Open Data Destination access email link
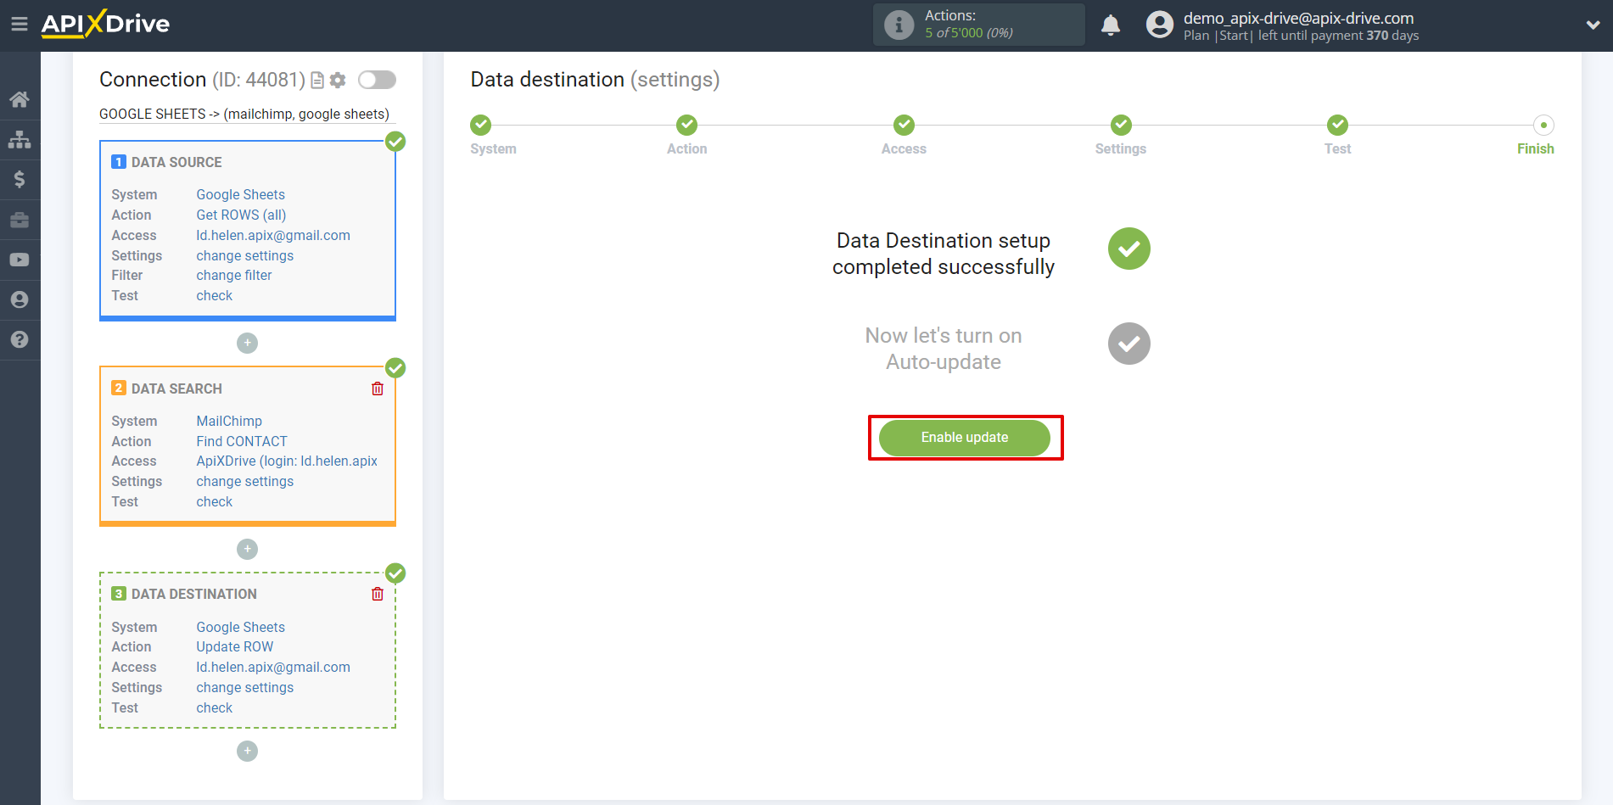 tap(273, 667)
